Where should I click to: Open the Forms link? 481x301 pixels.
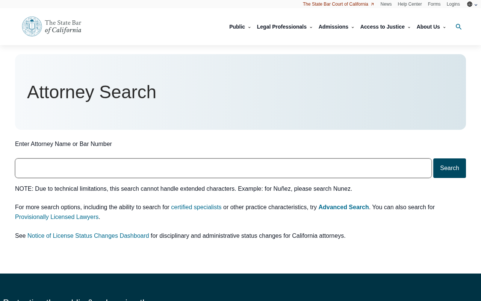434,4
